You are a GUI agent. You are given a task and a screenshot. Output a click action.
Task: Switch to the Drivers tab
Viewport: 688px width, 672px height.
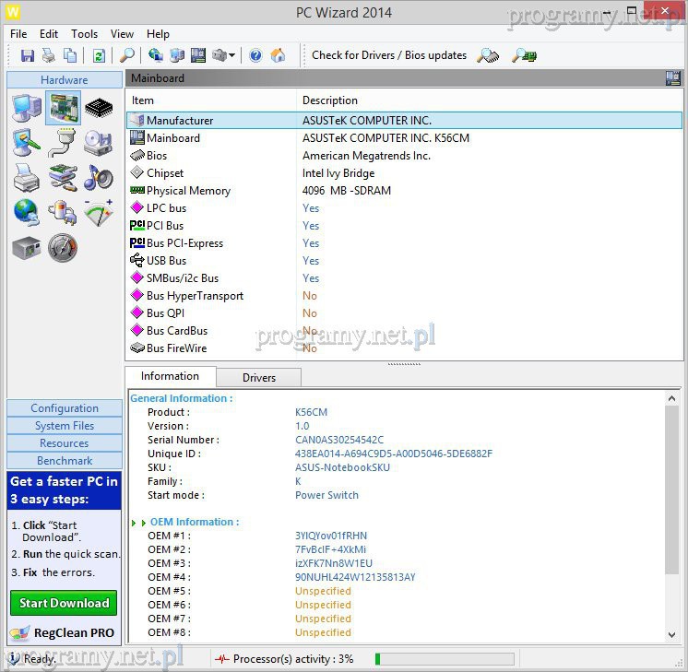(x=258, y=377)
